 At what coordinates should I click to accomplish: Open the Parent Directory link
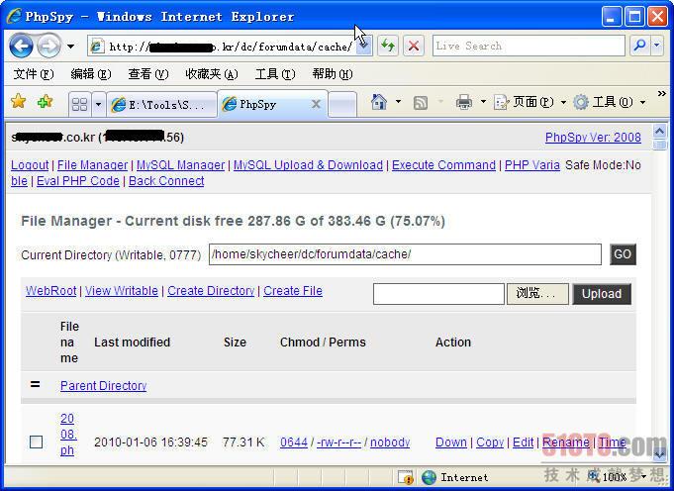tap(103, 386)
